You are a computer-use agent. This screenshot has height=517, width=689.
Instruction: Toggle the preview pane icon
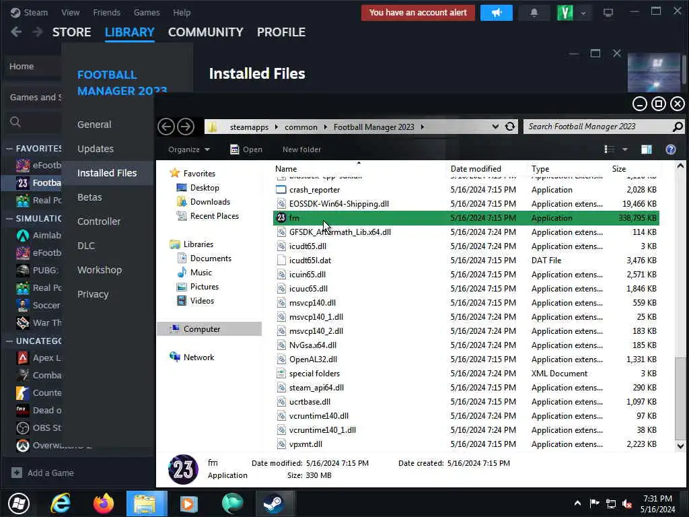pyautogui.click(x=647, y=149)
